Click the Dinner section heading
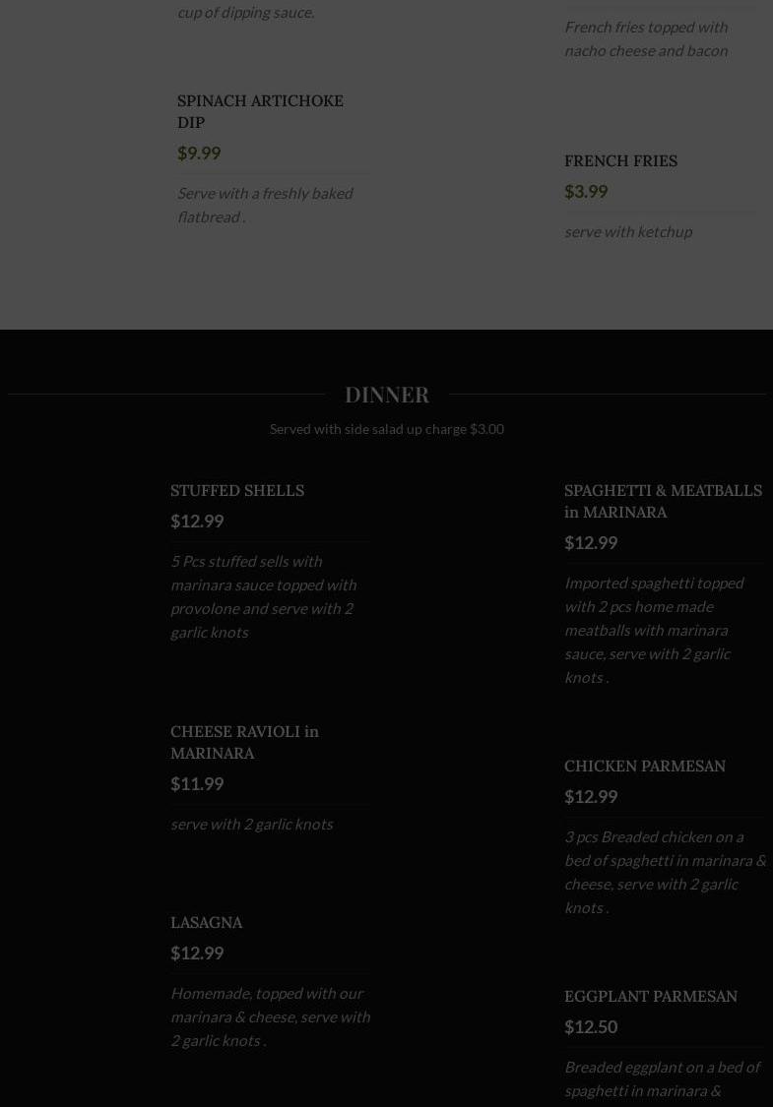This screenshot has width=773, height=1107. pos(386,394)
